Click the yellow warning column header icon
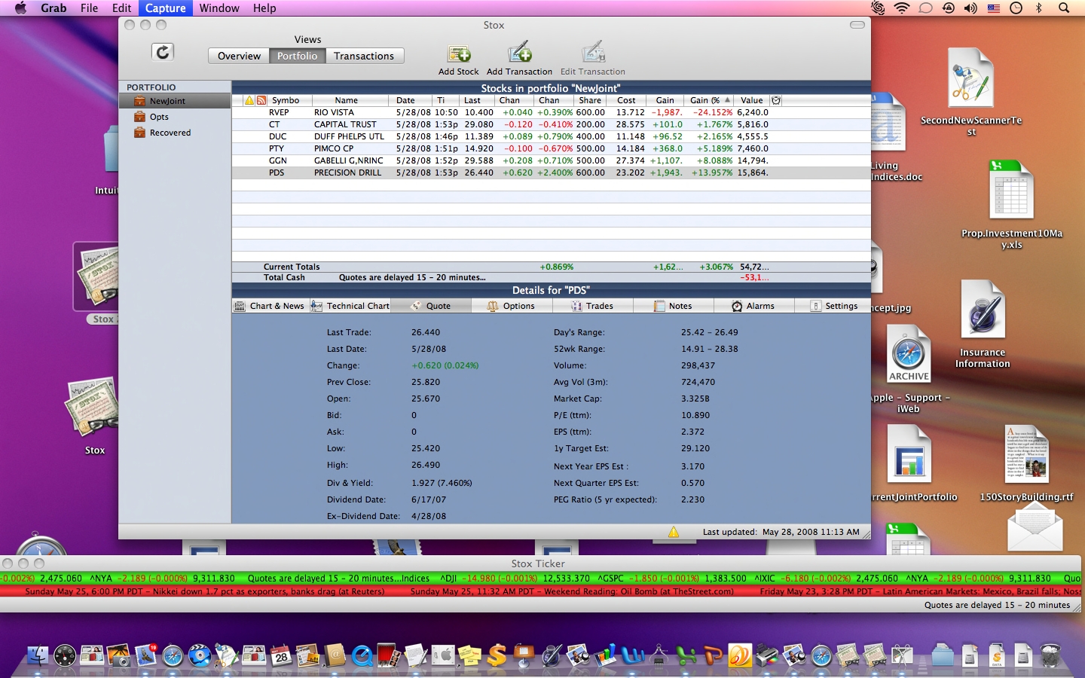 [x=249, y=100]
